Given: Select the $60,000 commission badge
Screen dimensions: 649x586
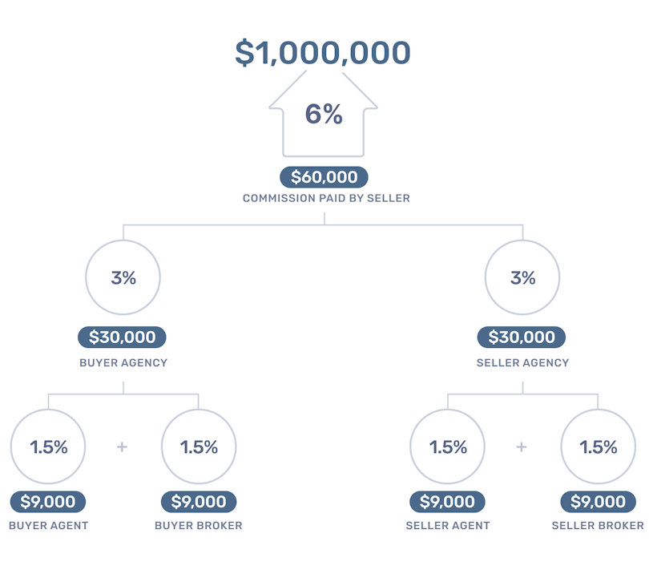Looking at the screenshot, I should pyautogui.click(x=324, y=177).
